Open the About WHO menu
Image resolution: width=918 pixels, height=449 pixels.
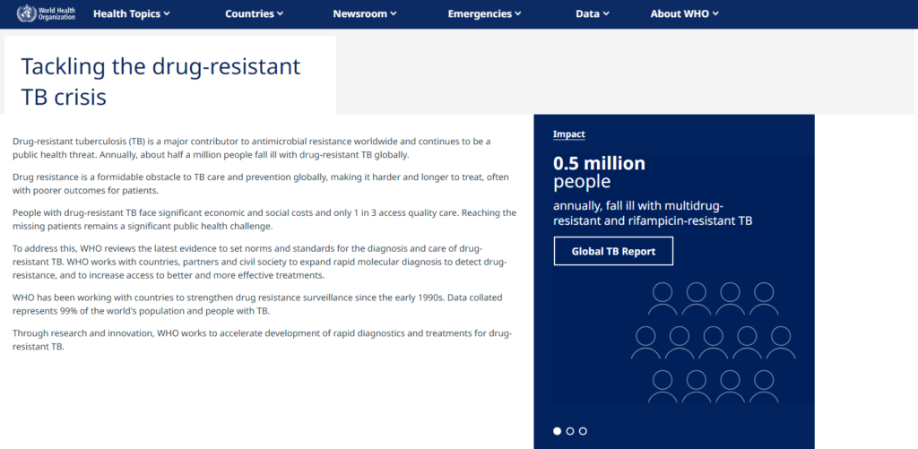click(684, 13)
